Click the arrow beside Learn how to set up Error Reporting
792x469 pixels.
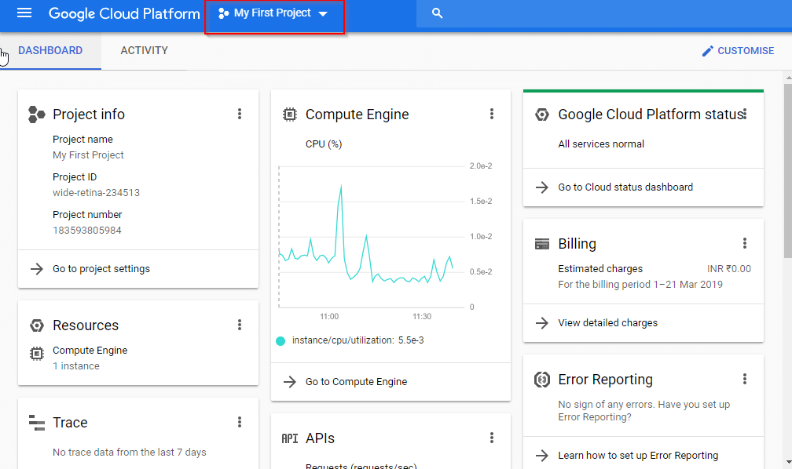[x=542, y=456]
